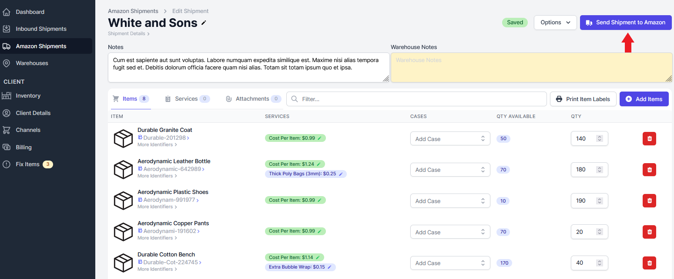Screen dimensions: 674x279
Task: Expand More Identifiers under Aerodynamic Leather Bottle
Action: coord(157,176)
